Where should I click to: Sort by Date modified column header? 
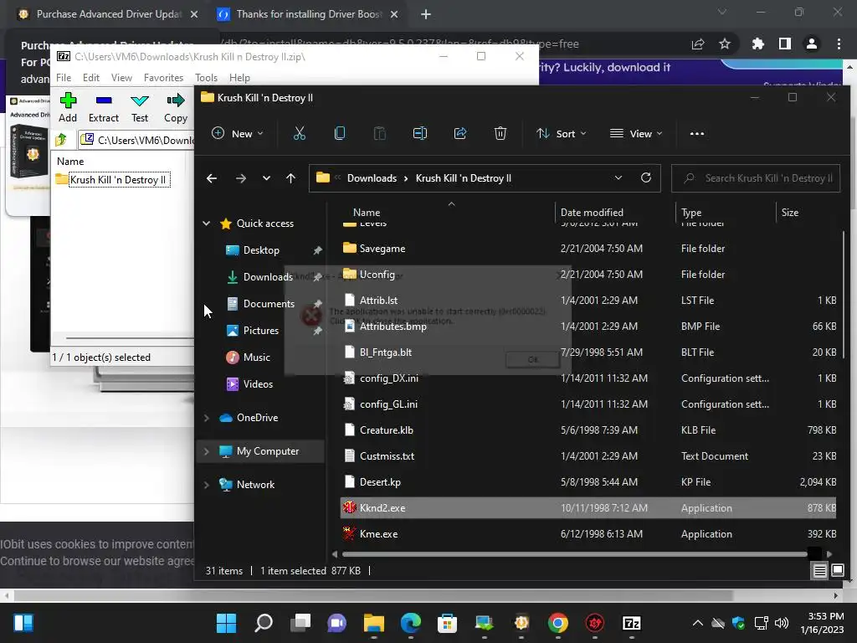point(592,212)
